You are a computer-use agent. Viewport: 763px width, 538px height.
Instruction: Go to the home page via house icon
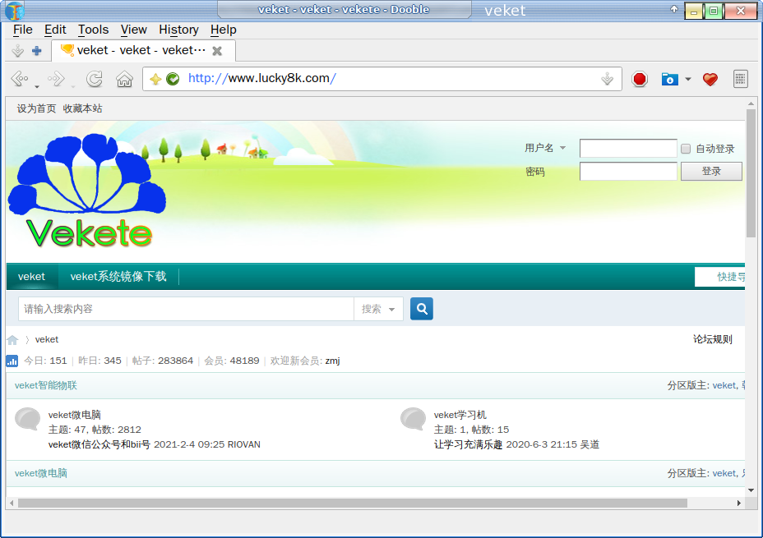[x=125, y=79]
